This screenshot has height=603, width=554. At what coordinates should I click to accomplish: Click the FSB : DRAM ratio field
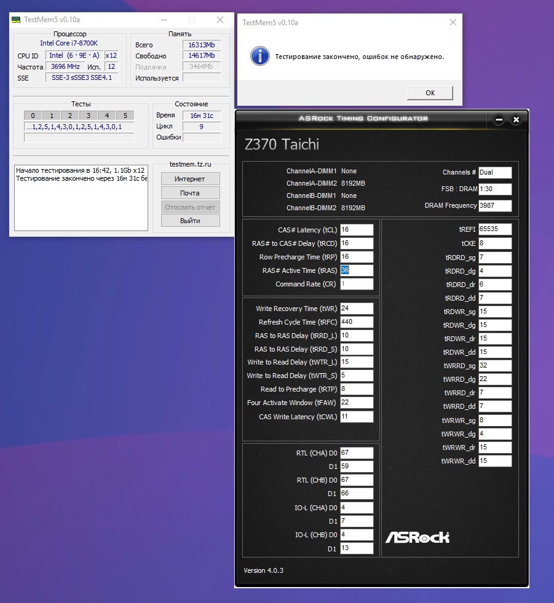[495, 189]
